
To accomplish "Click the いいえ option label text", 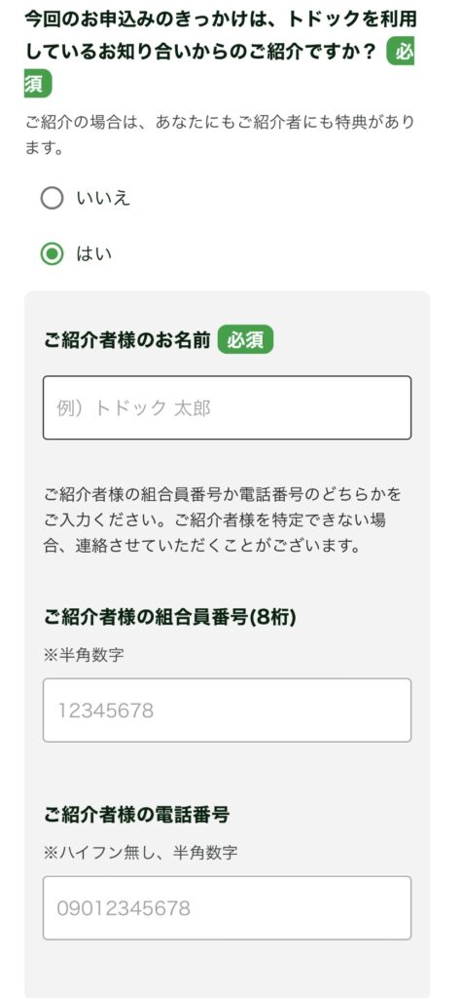I will 103,199.
